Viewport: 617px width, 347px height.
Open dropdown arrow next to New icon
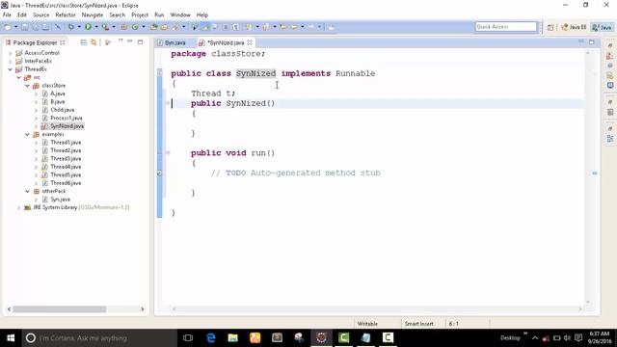[x=16, y=27]
